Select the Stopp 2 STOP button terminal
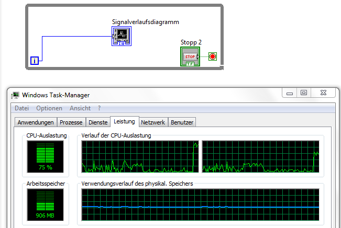This screenshot has width=341, height=228. pos(190,56)
